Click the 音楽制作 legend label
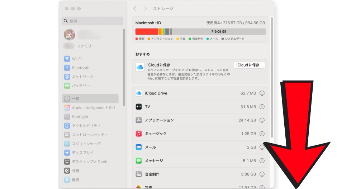The image size is (337, 189). click(198, 39)
